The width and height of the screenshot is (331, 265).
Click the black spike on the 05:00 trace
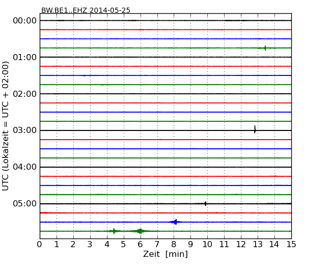click(205, 204)
